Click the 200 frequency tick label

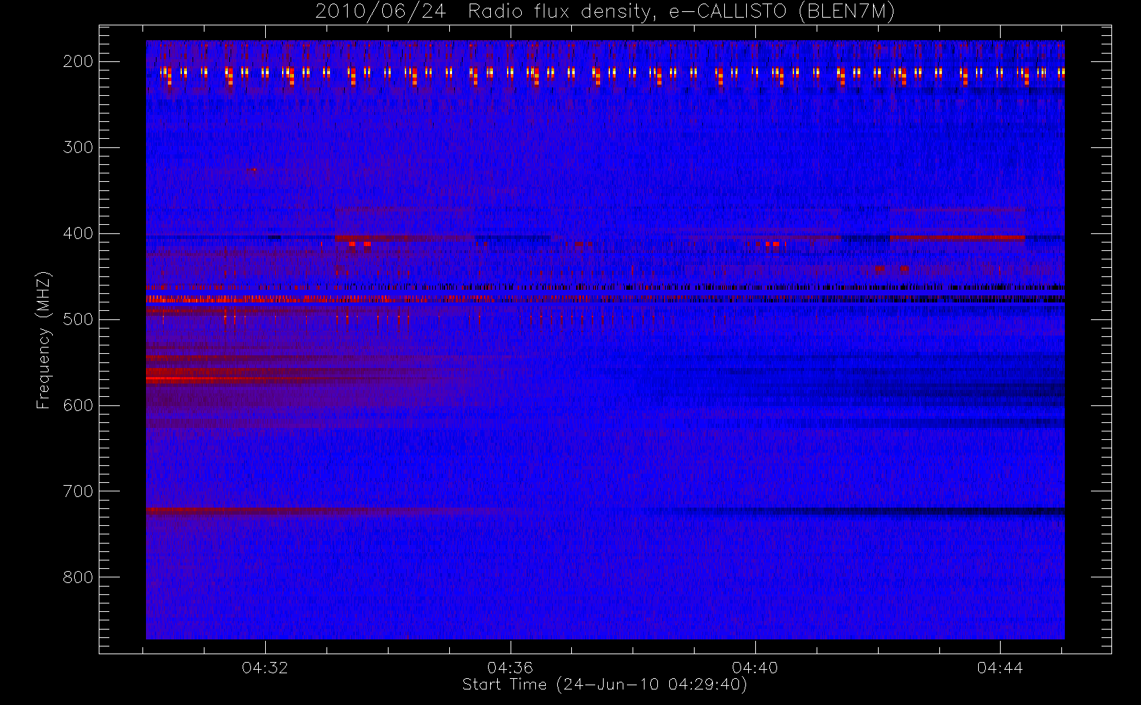[78, 61]
